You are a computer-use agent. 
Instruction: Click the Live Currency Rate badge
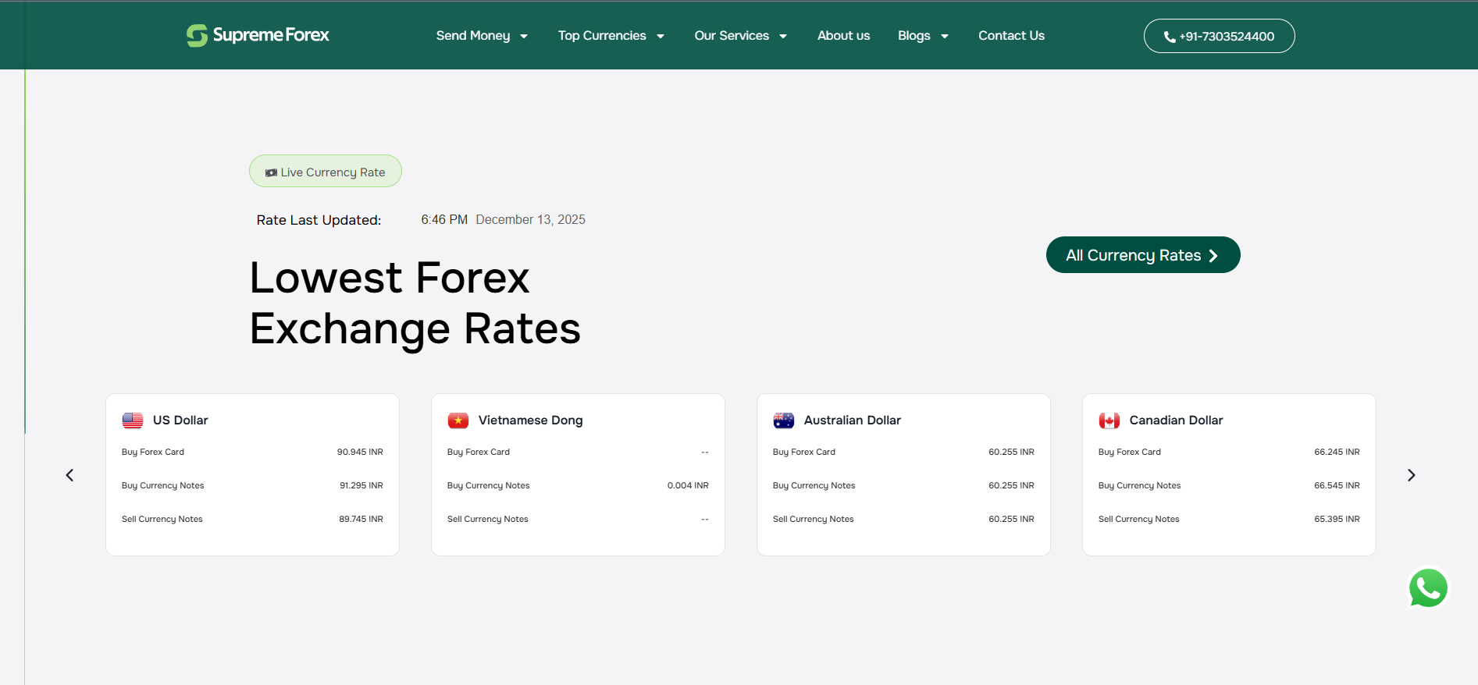(326, 172)
